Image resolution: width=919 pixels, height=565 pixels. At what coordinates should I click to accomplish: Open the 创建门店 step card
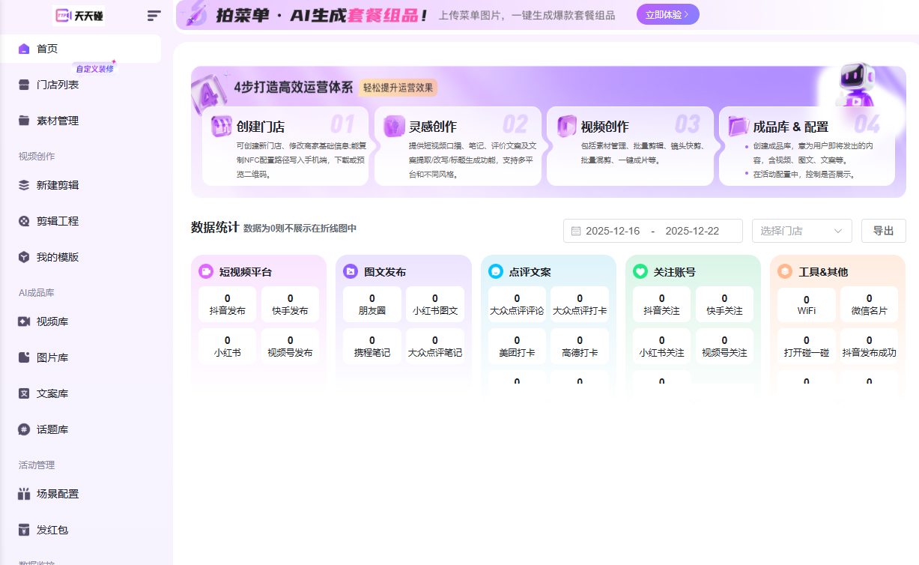(x=285, y=146)
